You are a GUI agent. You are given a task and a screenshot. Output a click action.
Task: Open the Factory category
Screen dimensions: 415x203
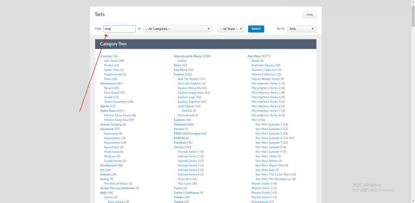pyautogui.click(x=179, y=129)
